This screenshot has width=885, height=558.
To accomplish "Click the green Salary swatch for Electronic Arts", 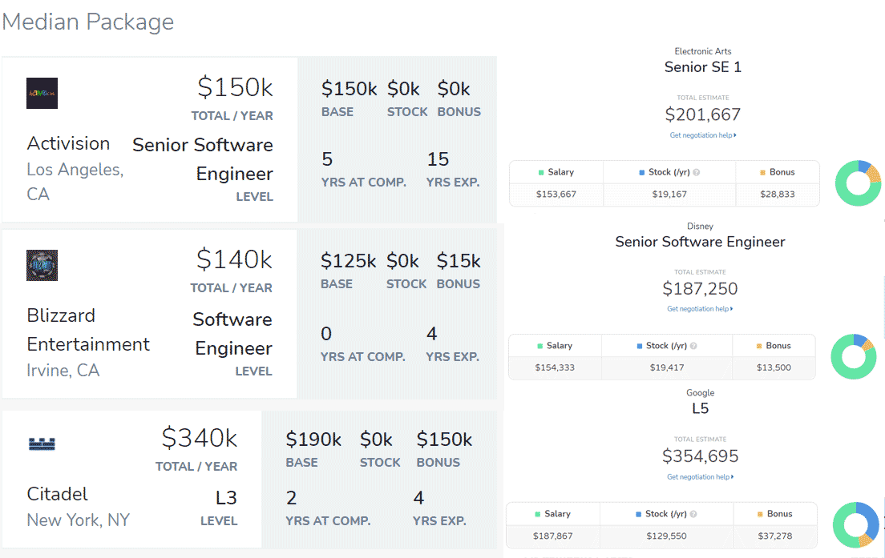I will pos(542,172).
